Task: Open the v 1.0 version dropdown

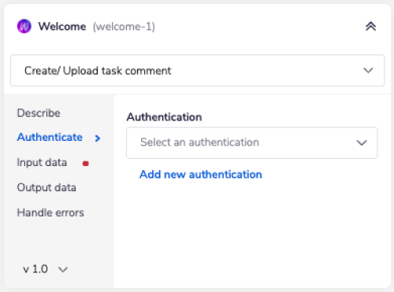Action: [45, 269]
